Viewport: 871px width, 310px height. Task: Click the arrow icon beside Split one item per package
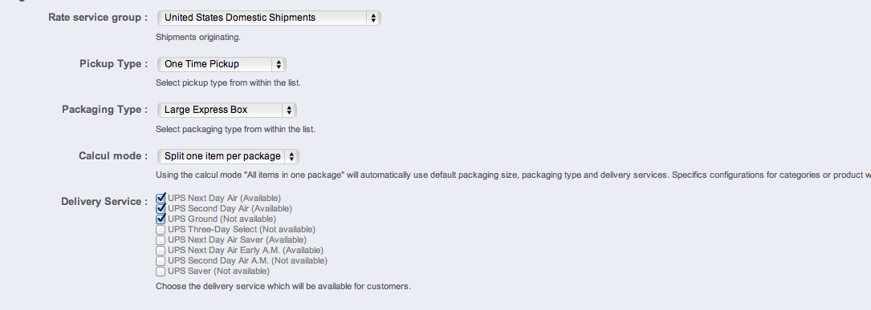point(291,156)
